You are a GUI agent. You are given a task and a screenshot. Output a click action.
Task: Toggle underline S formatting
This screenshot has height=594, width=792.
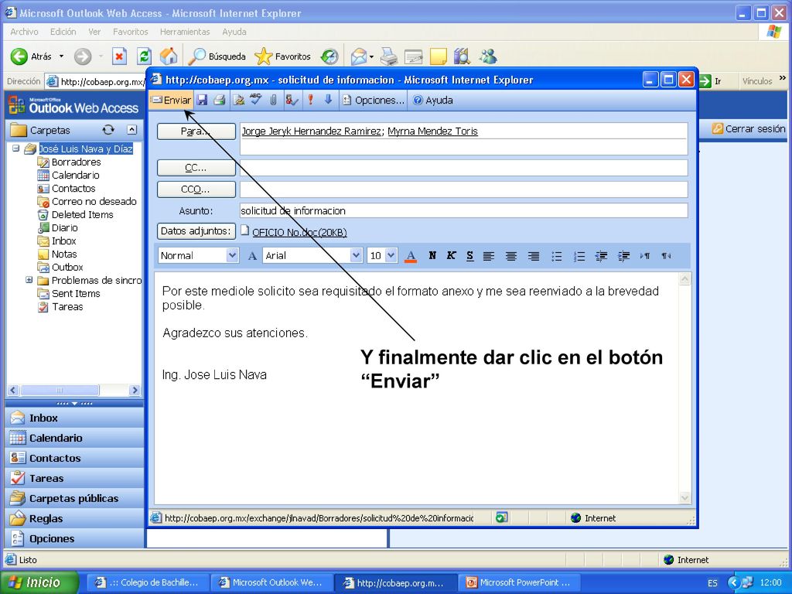point(469,255)
